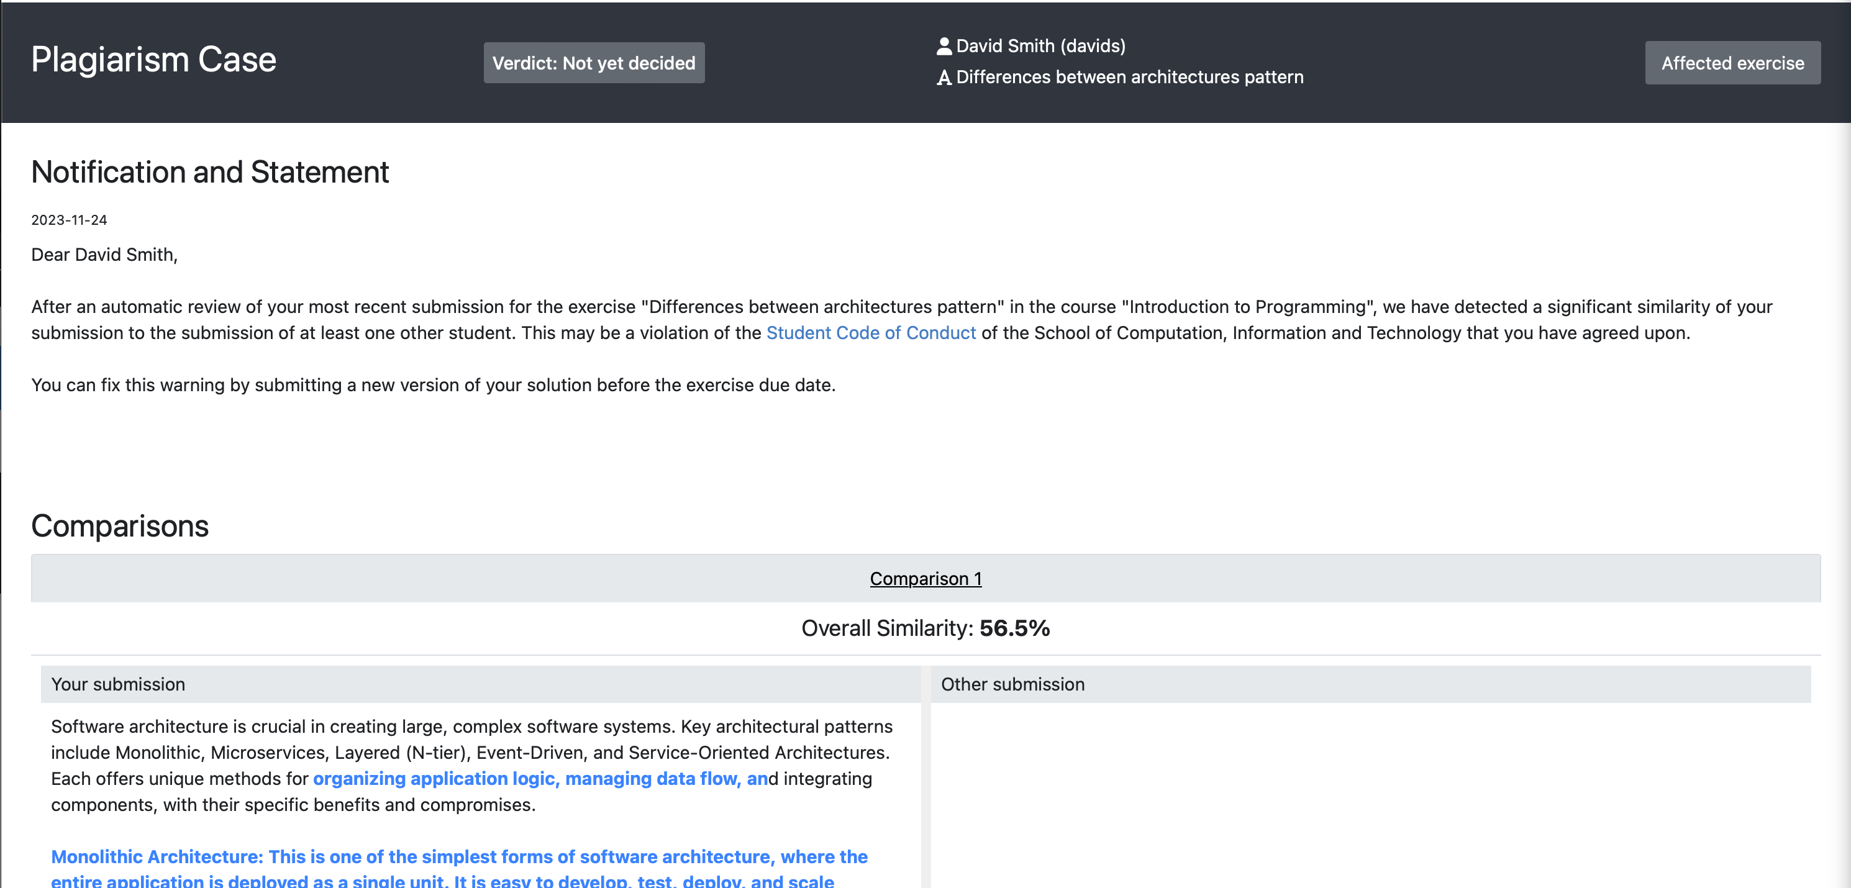Open the Affected exercise button
The height and width of the screenshot is (888, 1851).
coord(1732,63)
